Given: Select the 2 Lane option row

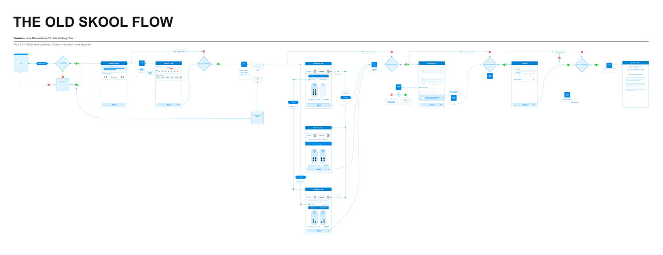Looking at the screenshot, I should [x=318, y=80].
